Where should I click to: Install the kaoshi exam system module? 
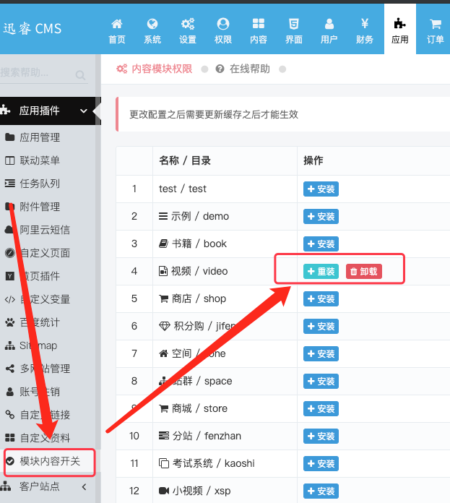point(321,463)
